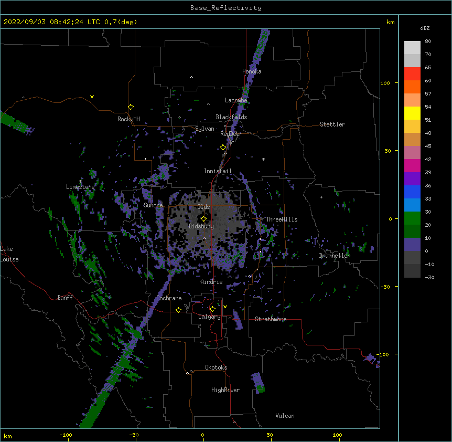Click the light gray 80 dBZ legend swatch
Screen dimensions: 452x442
(412, 47)
